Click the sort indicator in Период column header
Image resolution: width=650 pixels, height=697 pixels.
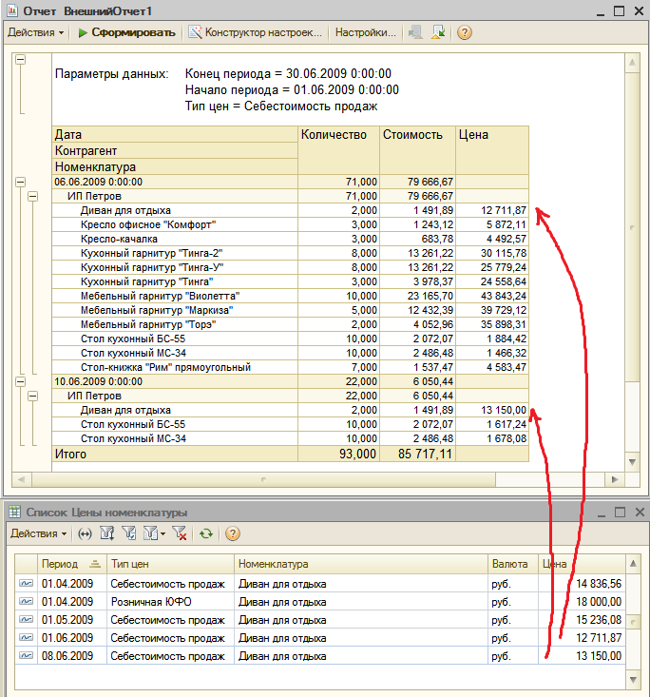[x=95, y=564]
